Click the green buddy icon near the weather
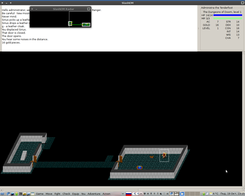 pyautogui.click(x=204, y=194)
